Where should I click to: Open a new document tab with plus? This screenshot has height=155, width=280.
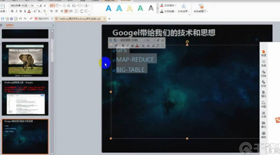click(x=109, y=18)
